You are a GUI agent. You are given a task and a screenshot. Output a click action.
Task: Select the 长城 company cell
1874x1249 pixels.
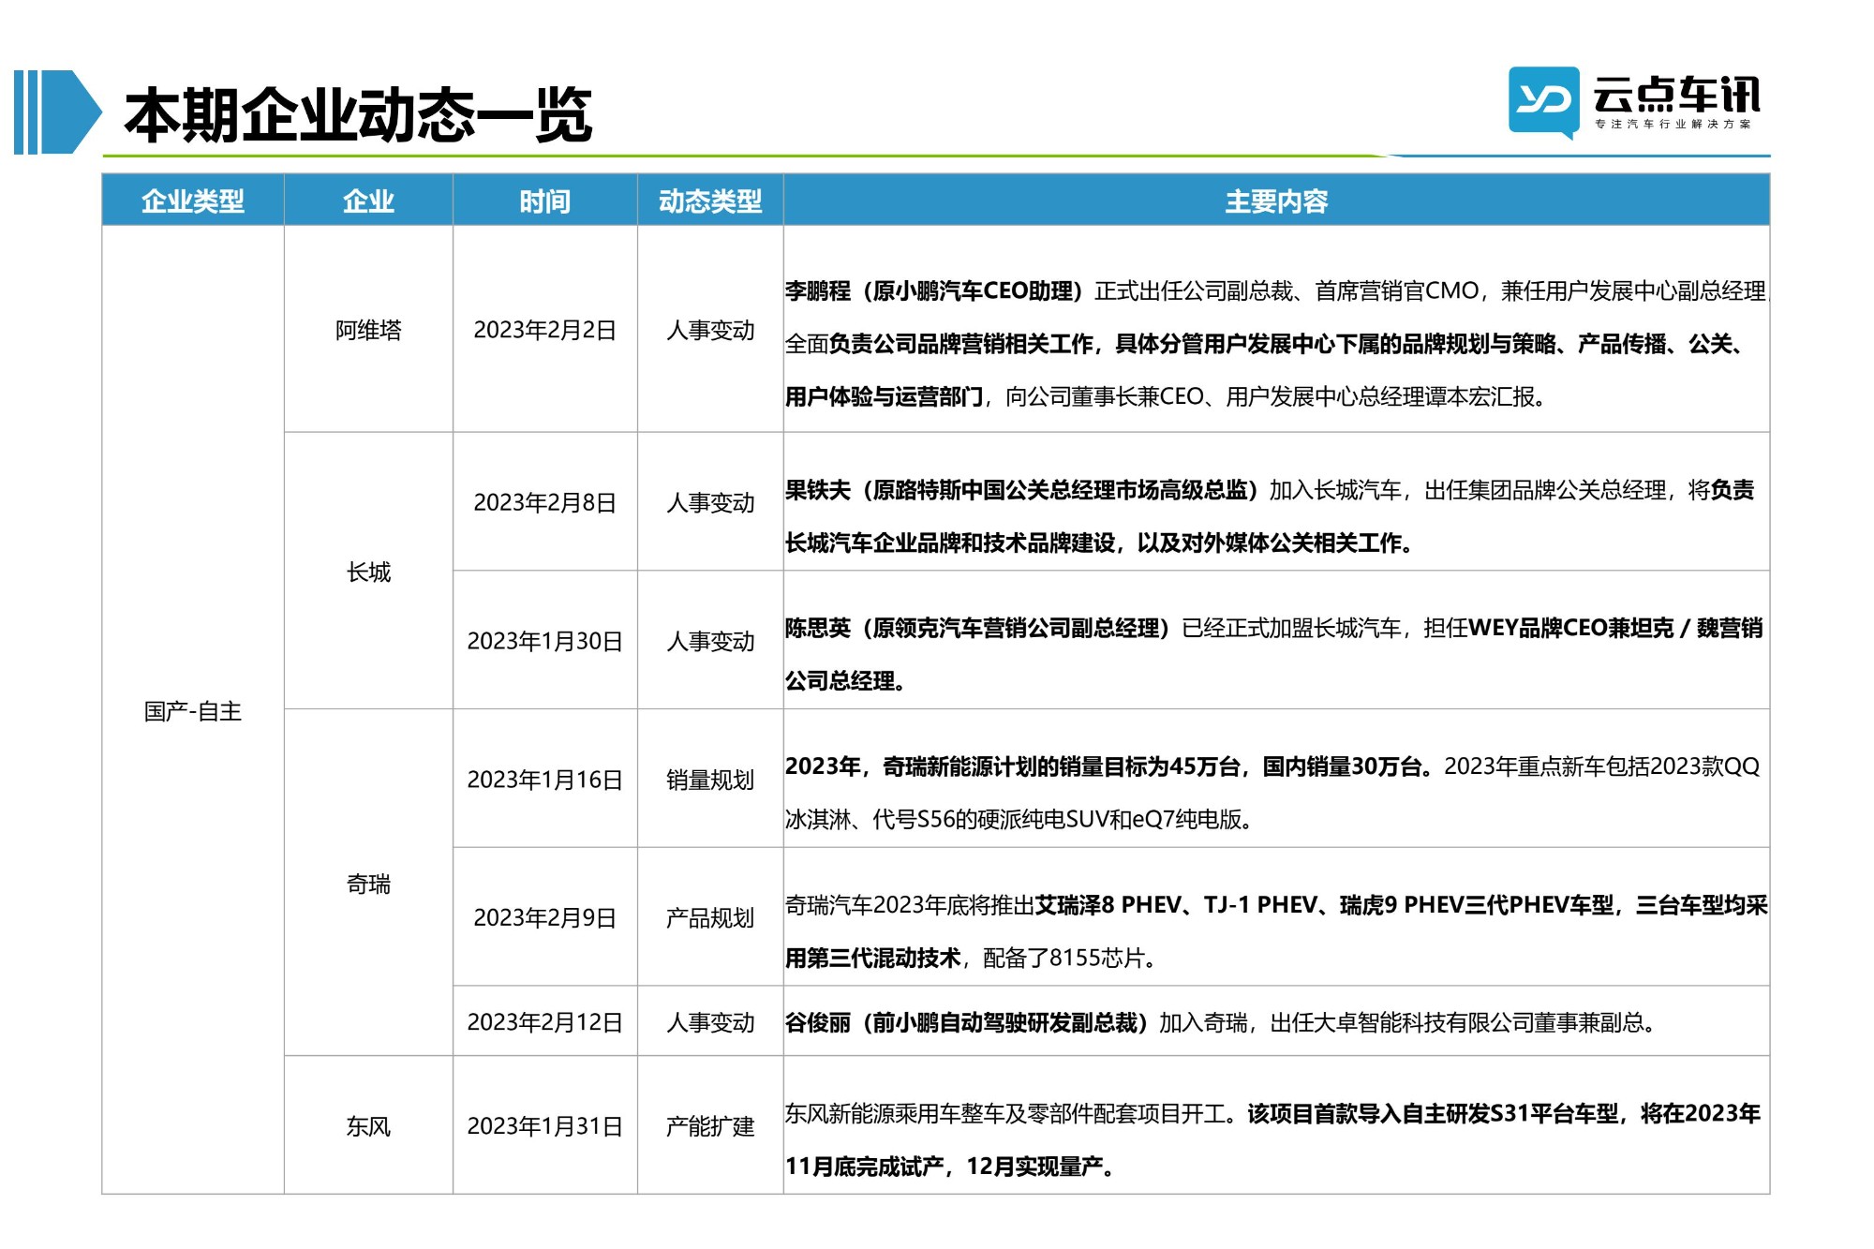point(368,572)
